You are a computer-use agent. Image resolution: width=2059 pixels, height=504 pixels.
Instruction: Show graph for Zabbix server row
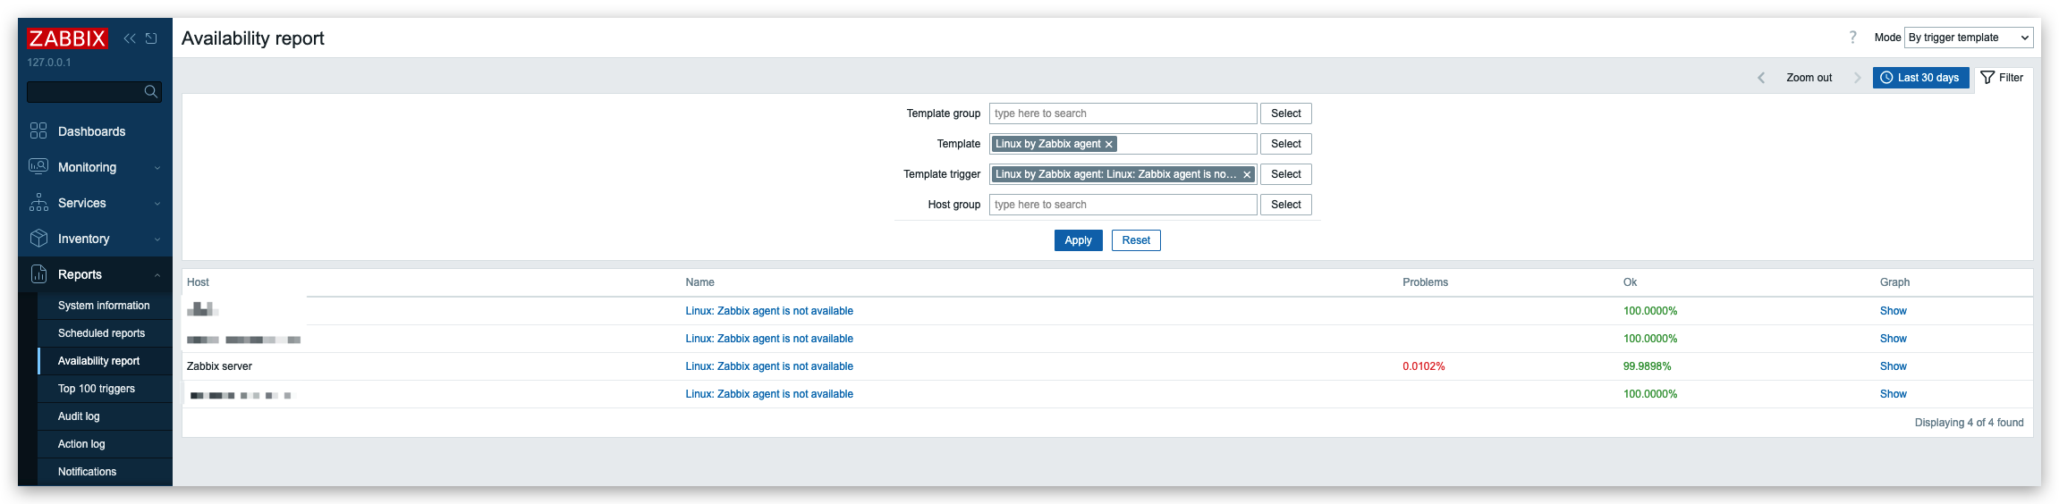[x=1893, y=366]
